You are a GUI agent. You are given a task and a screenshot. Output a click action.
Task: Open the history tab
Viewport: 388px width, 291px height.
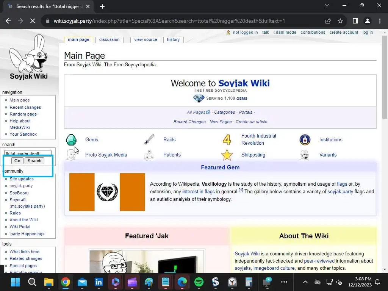tap(173, 39)
